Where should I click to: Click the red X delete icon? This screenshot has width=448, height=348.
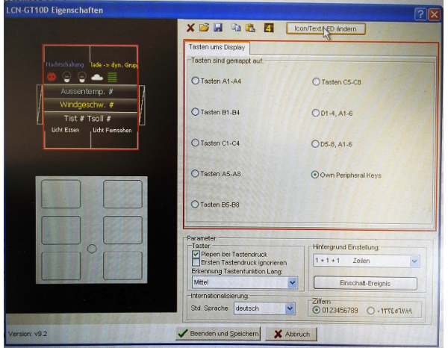(x=191, y=28)
